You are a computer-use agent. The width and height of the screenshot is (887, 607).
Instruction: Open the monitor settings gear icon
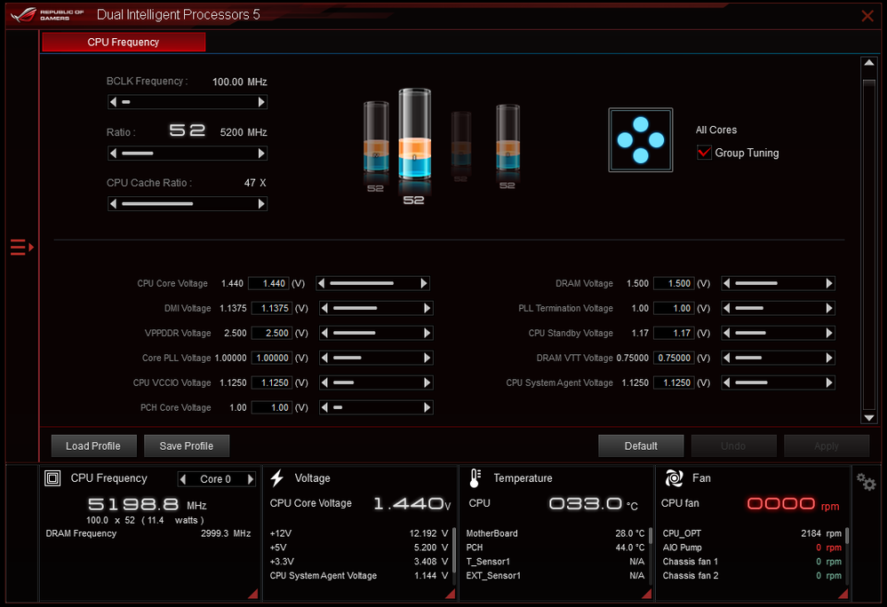pyautogui.click(x=866, y=482)
